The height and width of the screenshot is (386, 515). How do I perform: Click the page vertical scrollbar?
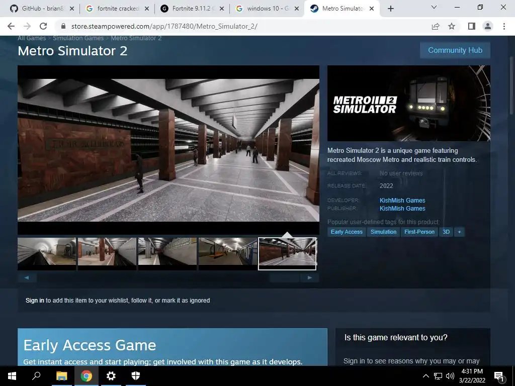[511, 85]
